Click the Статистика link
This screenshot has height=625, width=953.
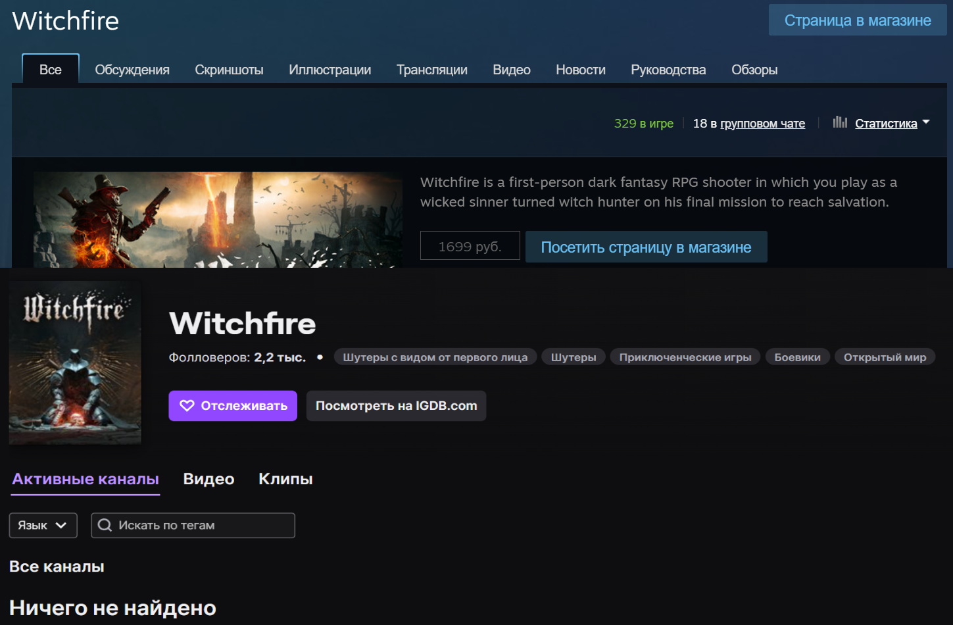[x=886, y=123]
